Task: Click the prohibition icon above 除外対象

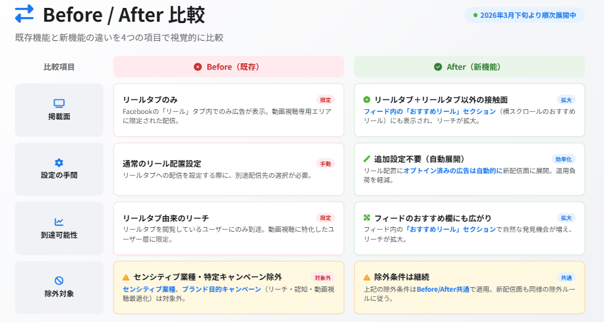Action: [59, 281]
